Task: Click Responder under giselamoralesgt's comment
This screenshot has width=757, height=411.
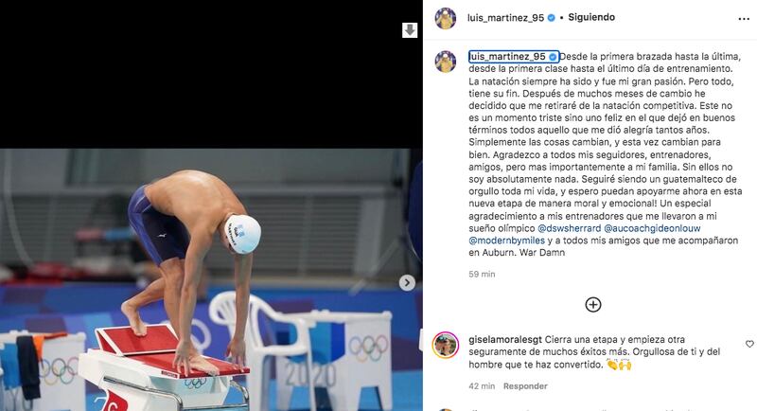Action: coord(525,386)
